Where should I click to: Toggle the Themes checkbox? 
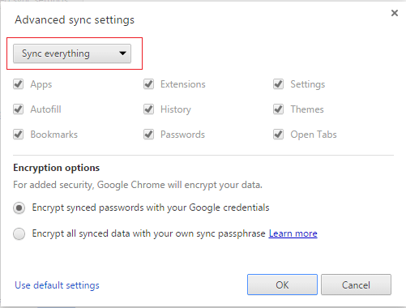tap(278, 109)
